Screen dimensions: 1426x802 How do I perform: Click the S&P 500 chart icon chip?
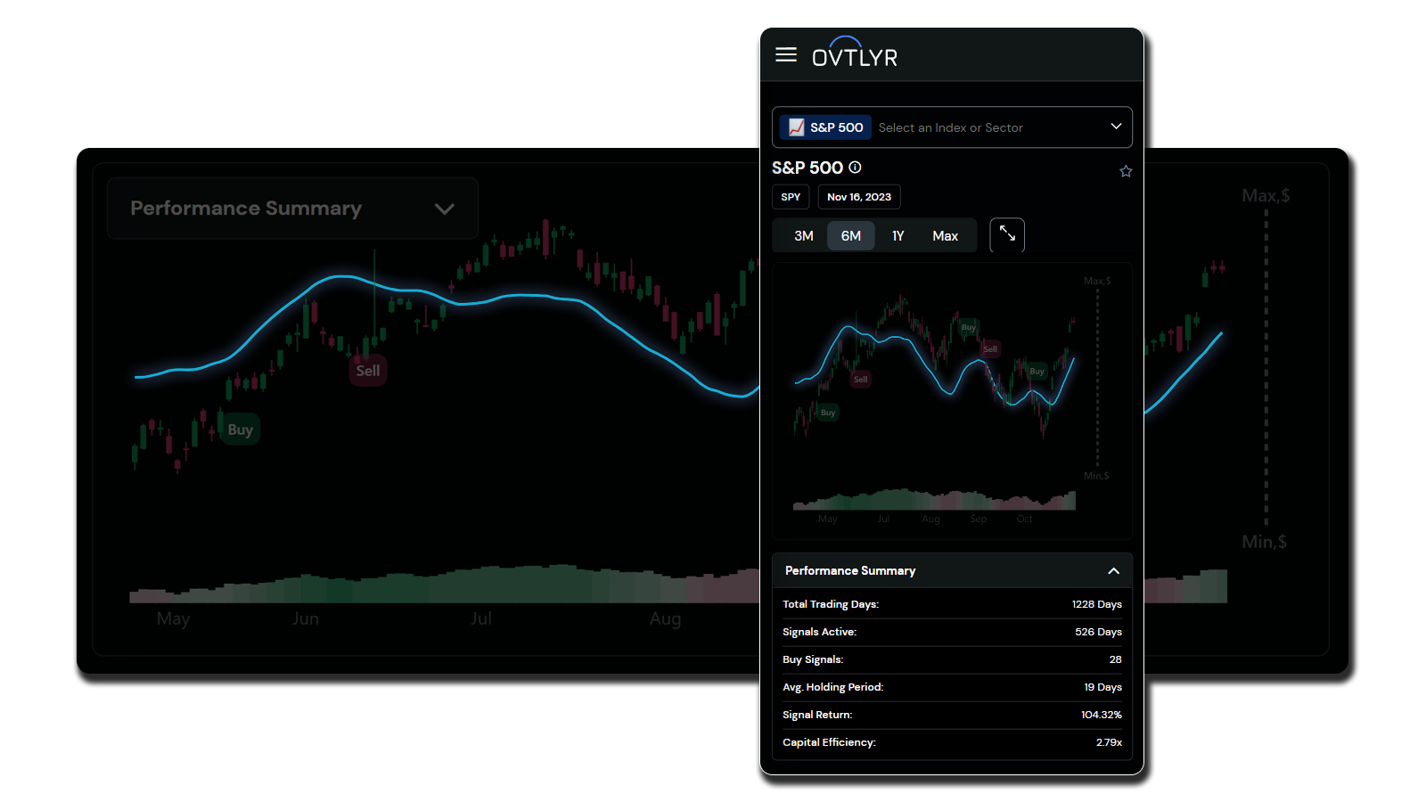(x=825, y=127)
